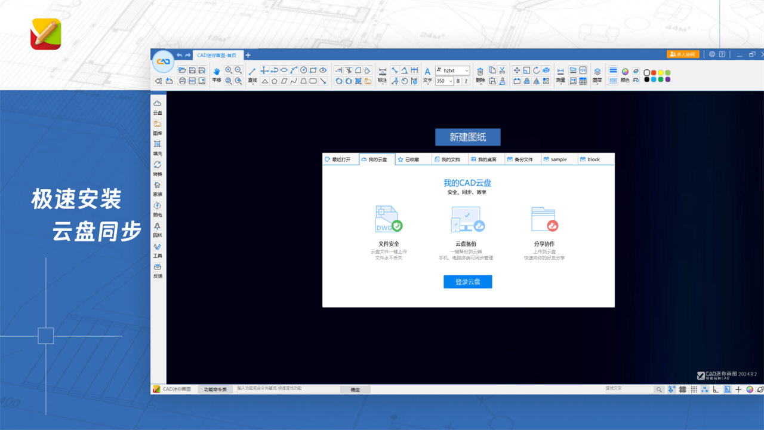Toggle bold text formatting
This screenshot has height=430, width=764.
(x=458, y=81)
